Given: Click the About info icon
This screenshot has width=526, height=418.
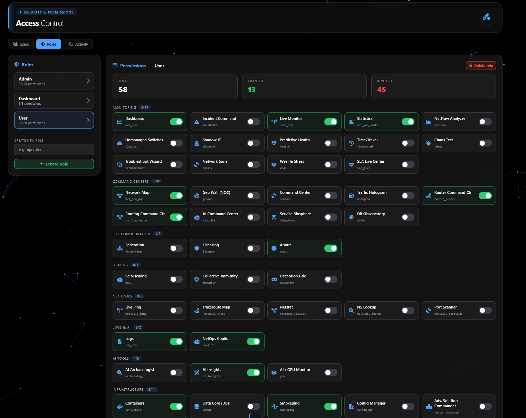Looking at the screenshot, I should (x=274, y=248).
